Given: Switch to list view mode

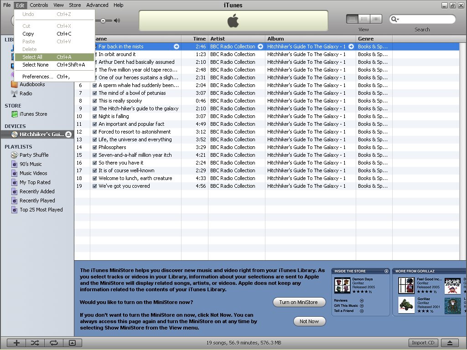Looking at the screenshot, I should click(352, 19).
